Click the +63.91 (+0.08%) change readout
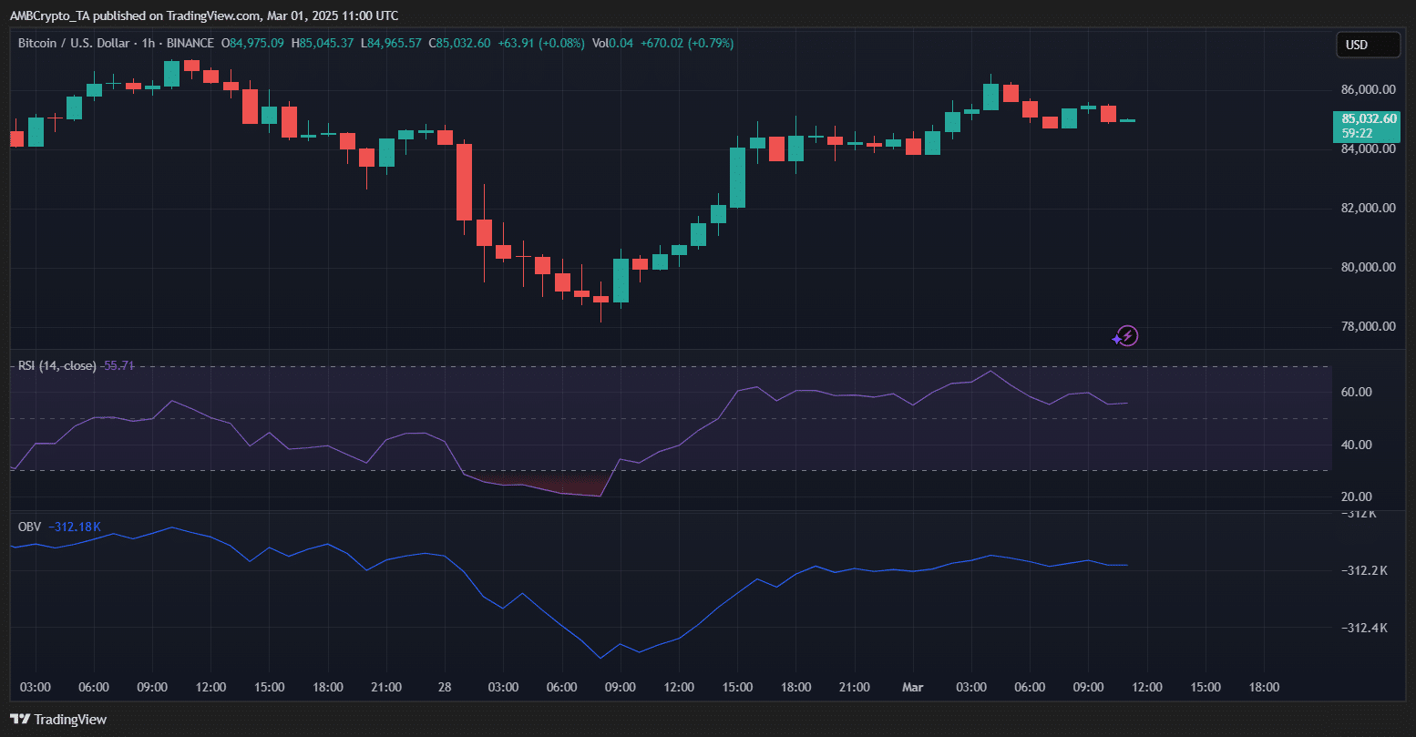This screenshot has height=737, width=1416. pyautogui.click(x=541, y=43)
